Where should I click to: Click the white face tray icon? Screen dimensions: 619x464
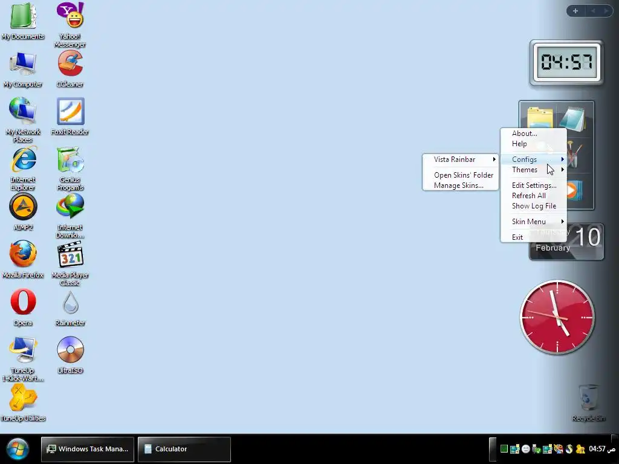click(x=525, y=449)
